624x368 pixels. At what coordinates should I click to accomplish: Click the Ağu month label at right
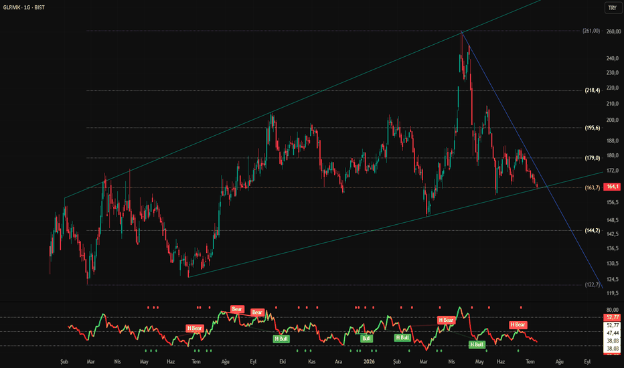[560, 361]
